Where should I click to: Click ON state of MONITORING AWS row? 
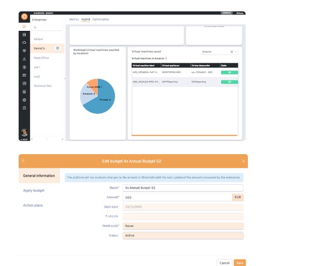tap(230, 72)
